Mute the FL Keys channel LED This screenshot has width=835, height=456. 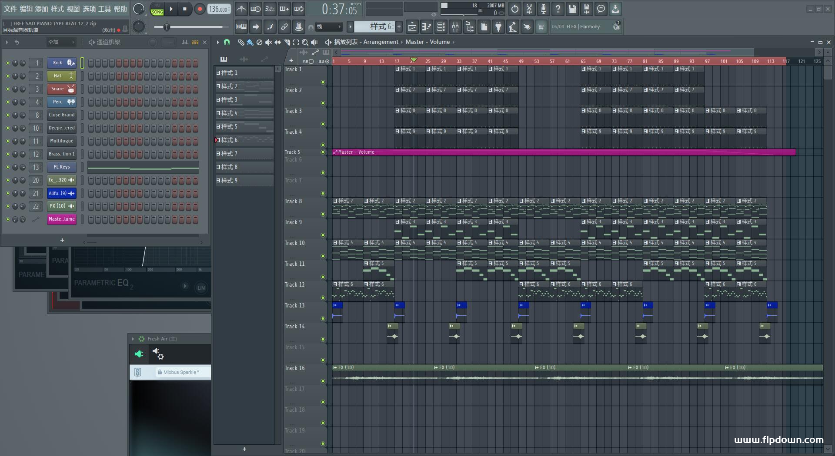(7, 167)
